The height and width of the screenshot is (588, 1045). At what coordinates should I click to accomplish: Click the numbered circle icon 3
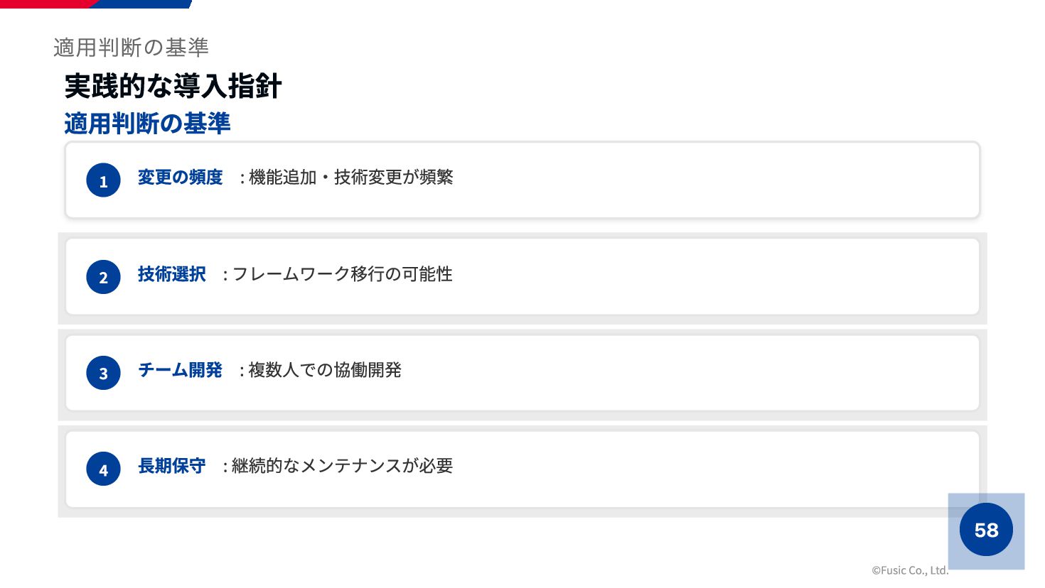click(103, 373)
